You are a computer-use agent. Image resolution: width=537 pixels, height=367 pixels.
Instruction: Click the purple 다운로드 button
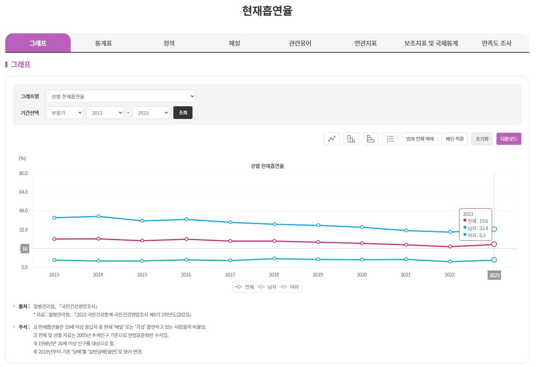click(509, 139)
